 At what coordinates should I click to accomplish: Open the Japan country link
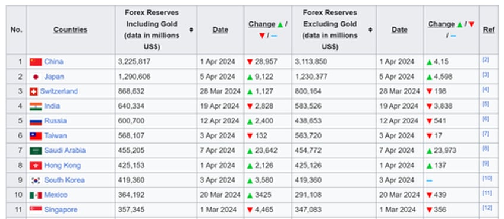click(x=54, y=77)
